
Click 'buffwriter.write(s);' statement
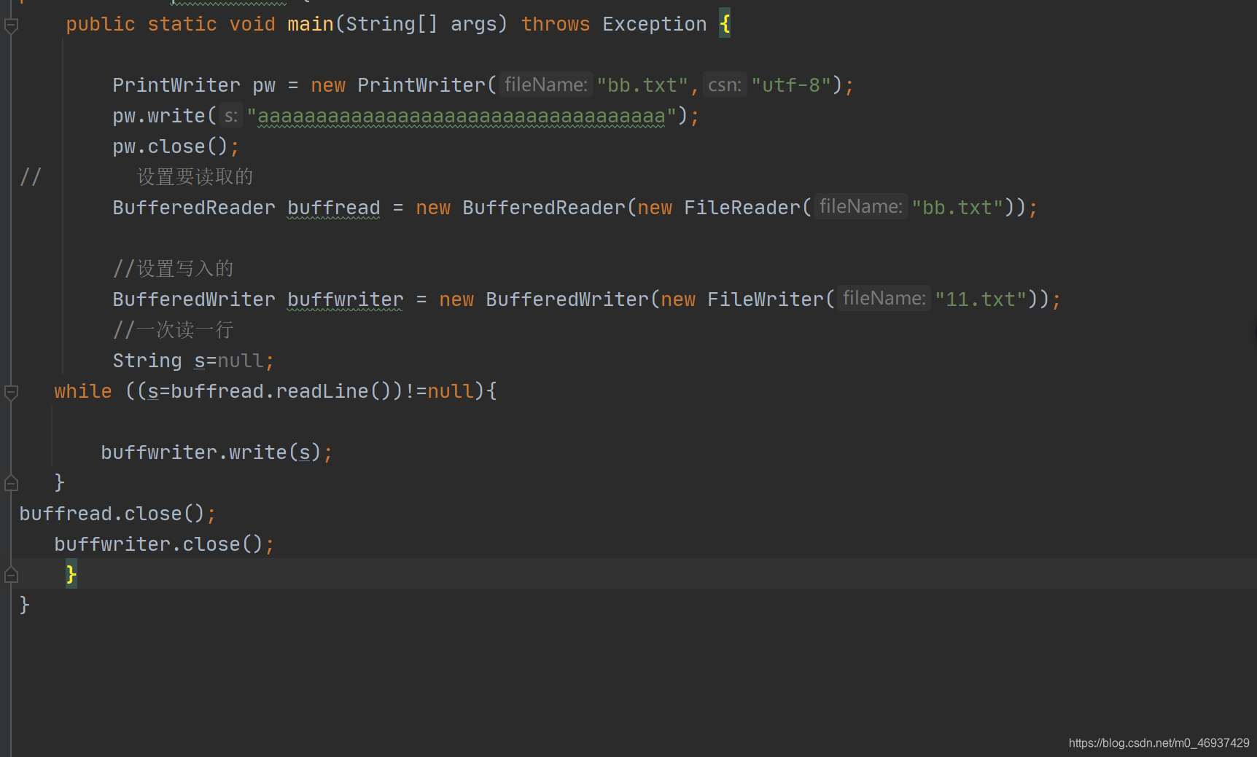(x=217, y=452)
